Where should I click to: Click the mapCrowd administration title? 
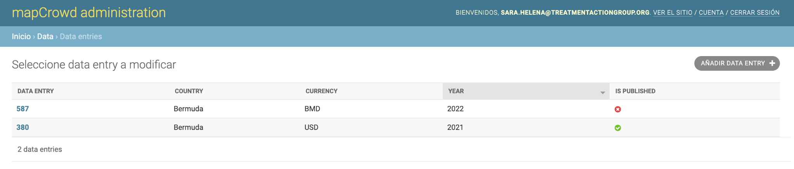click(89, 13)
